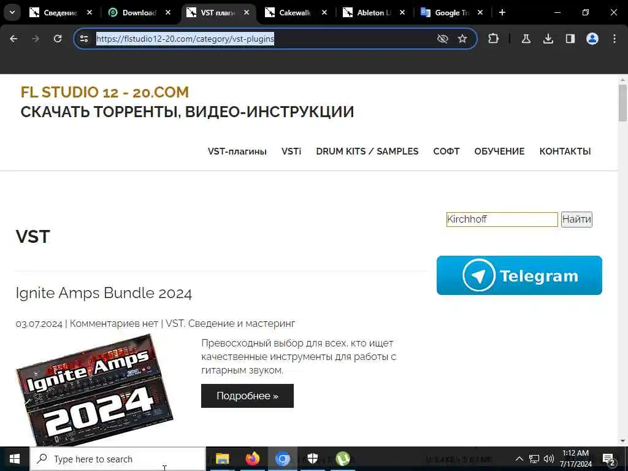Open DRUM KITS / SAMPLES menu item
Viewport: 628px width, 471px height.
pos(367,151)
